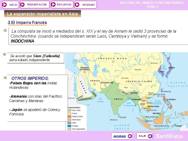Click the ANTERIOR link to go back
The width and height of the screenshot is (188, 141).
point(120,136)
